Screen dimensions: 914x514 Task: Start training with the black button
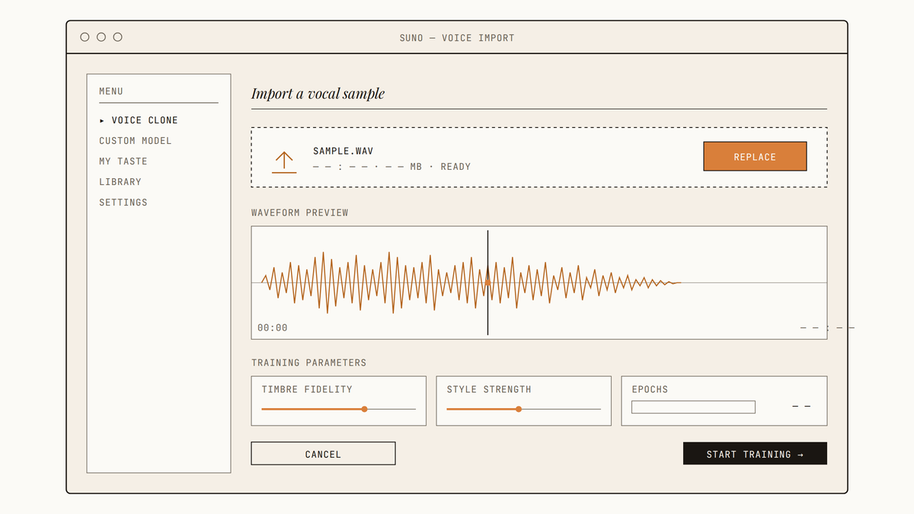click(755, 454)
